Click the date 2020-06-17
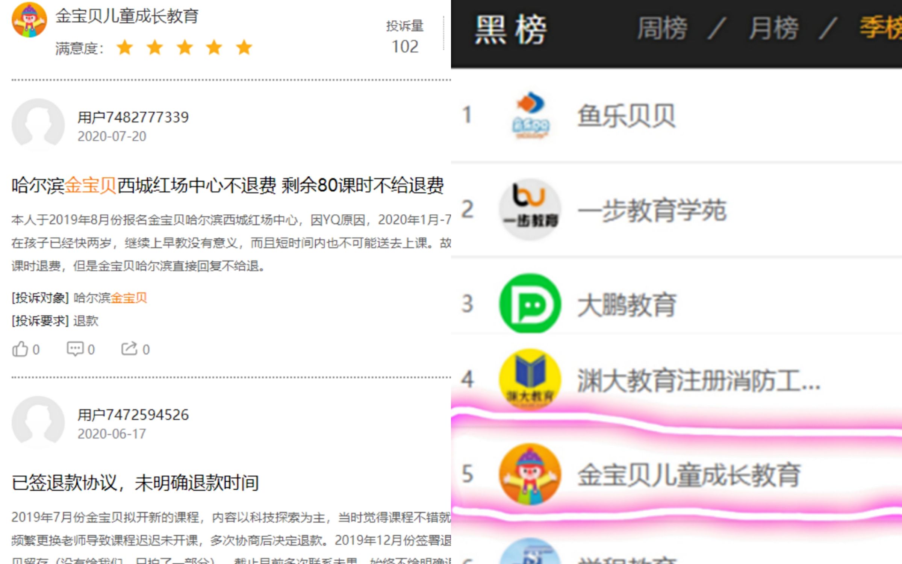Image resolution: width=902 pixels, height=564 pixels. pos(112,434)
